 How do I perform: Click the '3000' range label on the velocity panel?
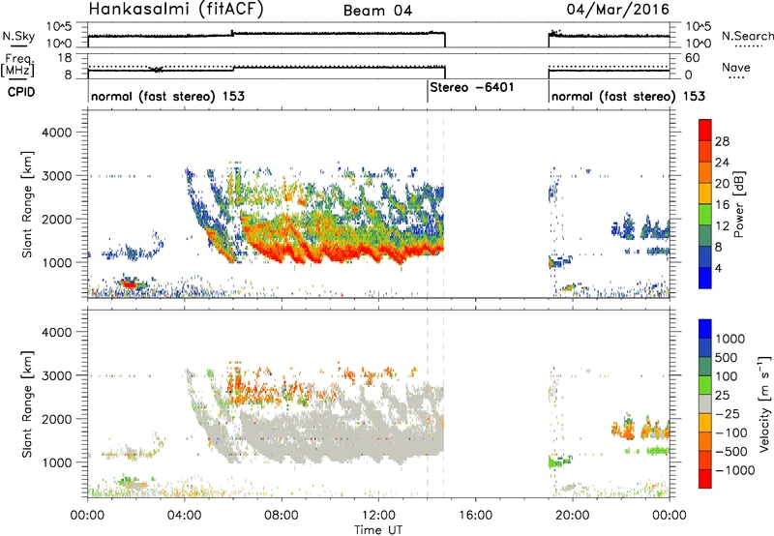[56, 375]
